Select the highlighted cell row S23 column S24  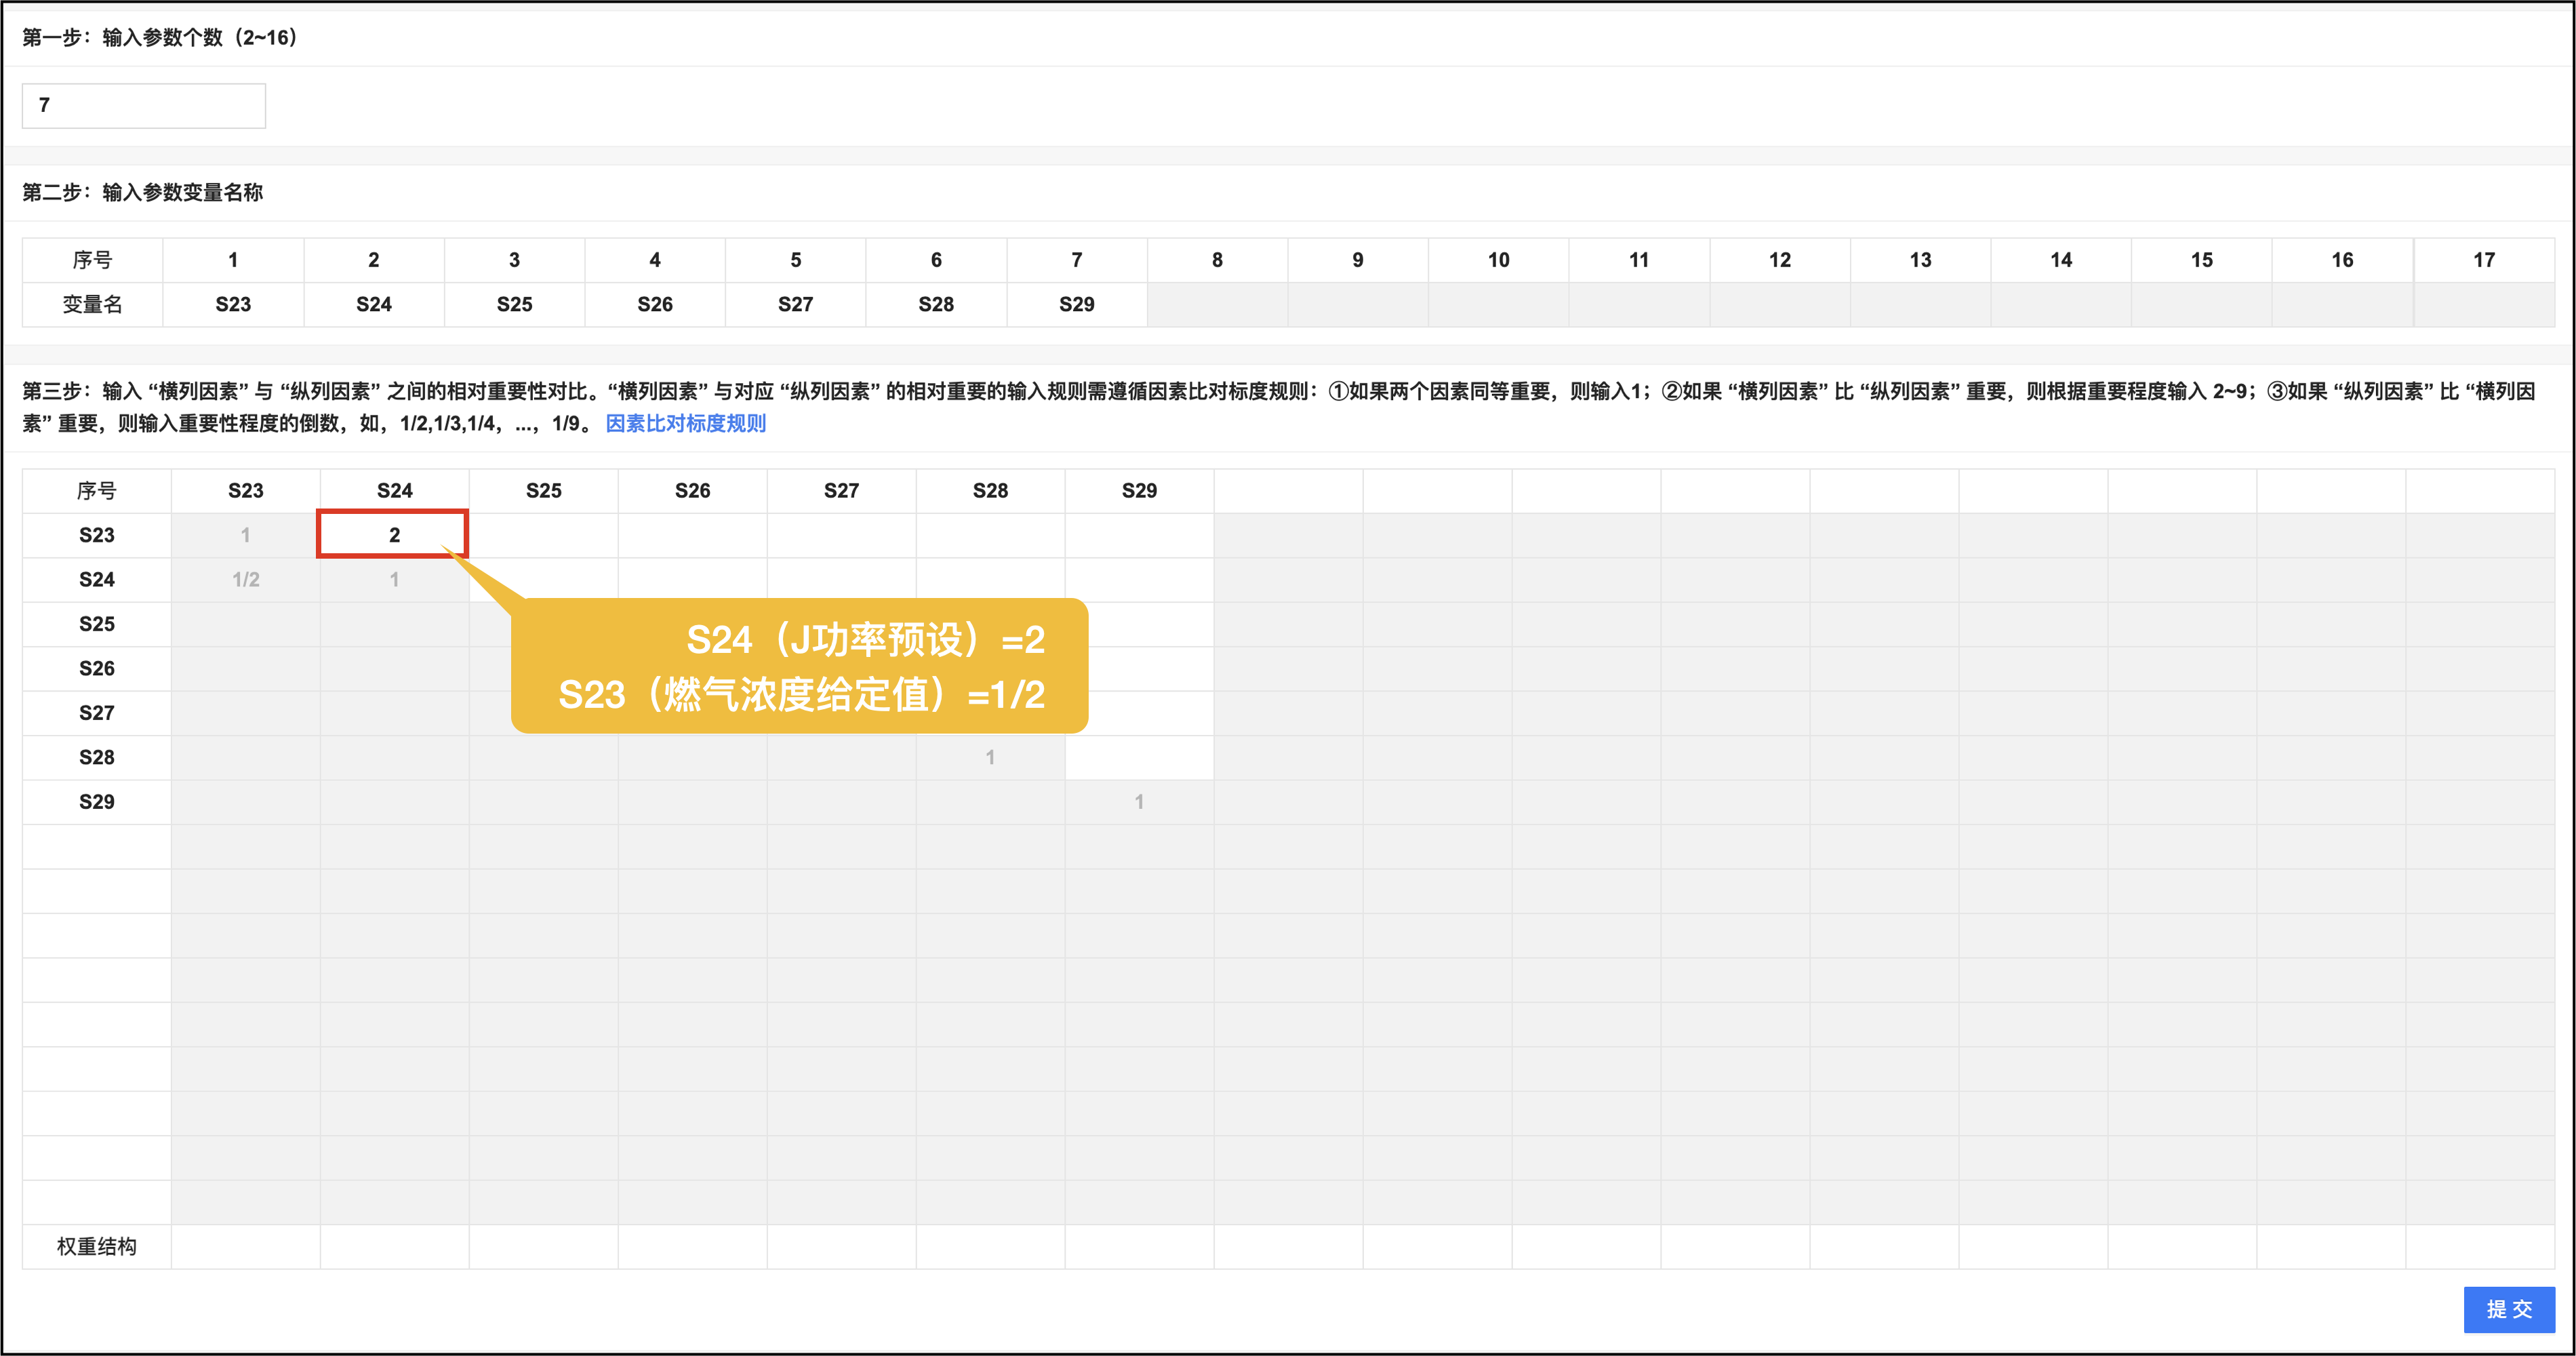(394, 535)
